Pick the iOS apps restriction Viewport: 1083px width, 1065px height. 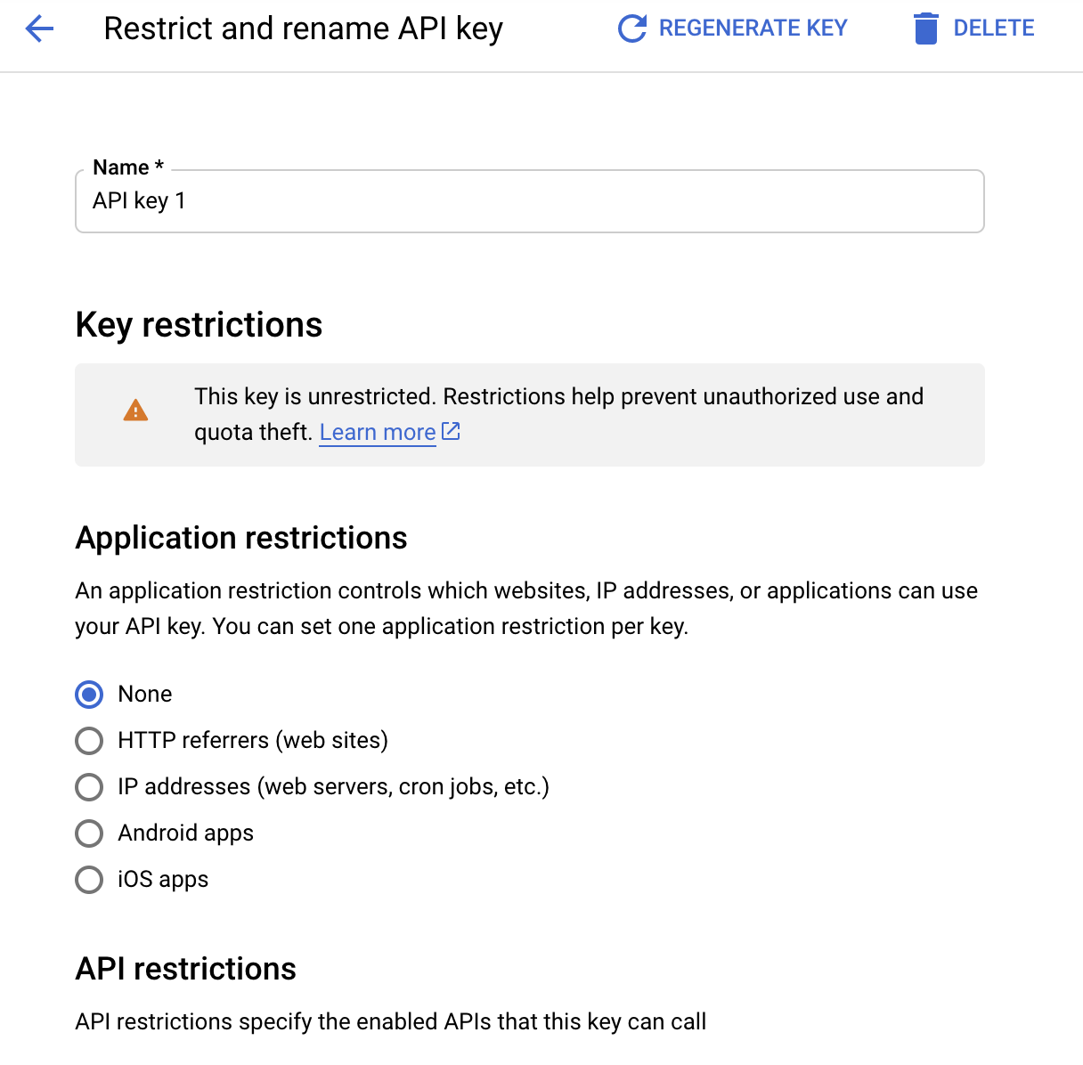[x=89, y=880]
